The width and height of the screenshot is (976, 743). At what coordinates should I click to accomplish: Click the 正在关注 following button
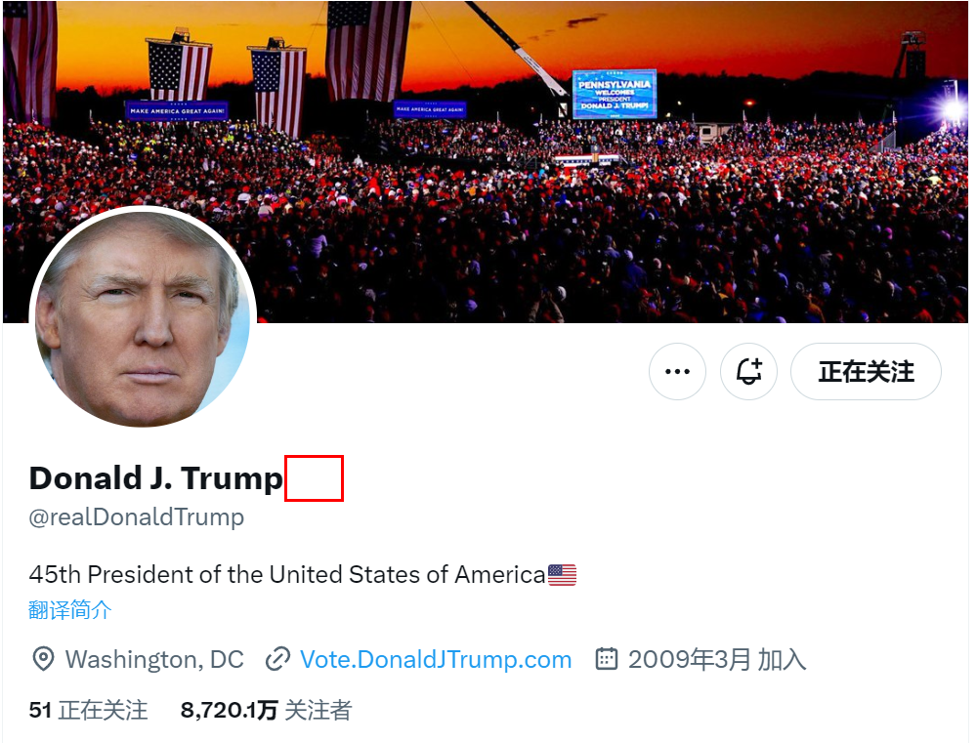coord(866,371)
